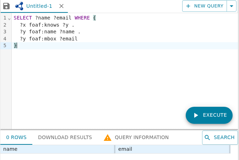
Task: Place cursor on foaf:mbox in line 4
Action: (43, 39)
